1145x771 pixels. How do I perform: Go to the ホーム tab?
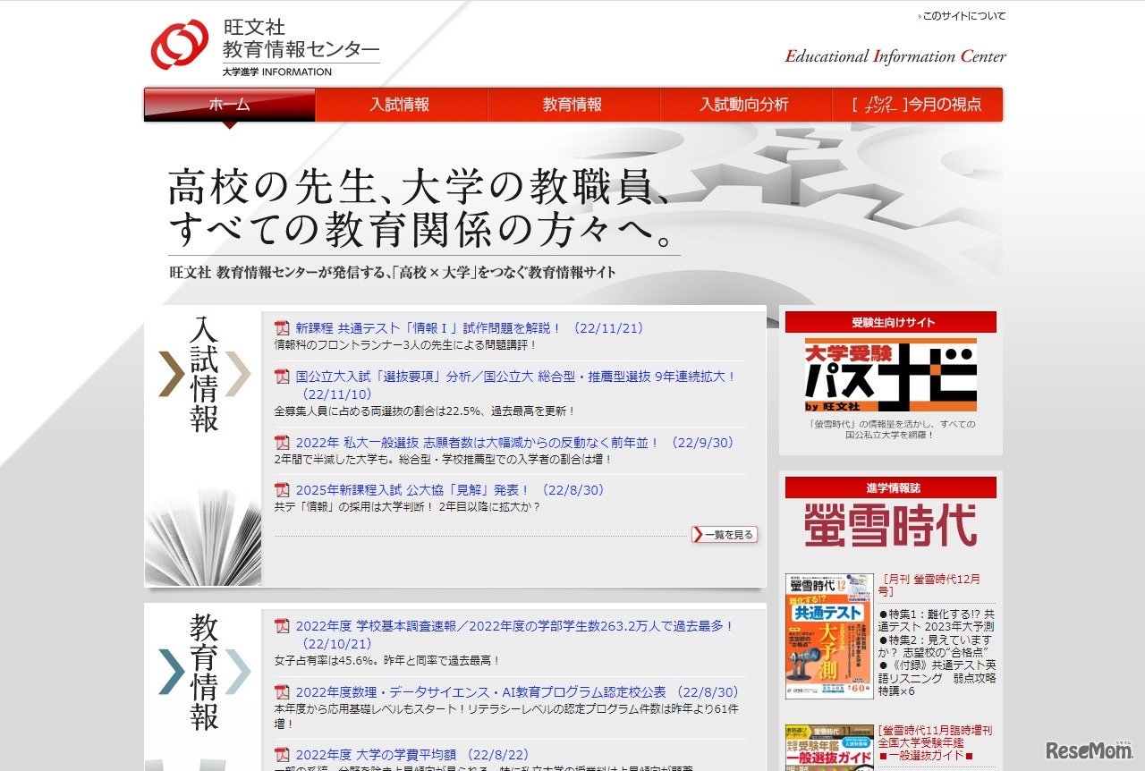click(230, 105)
